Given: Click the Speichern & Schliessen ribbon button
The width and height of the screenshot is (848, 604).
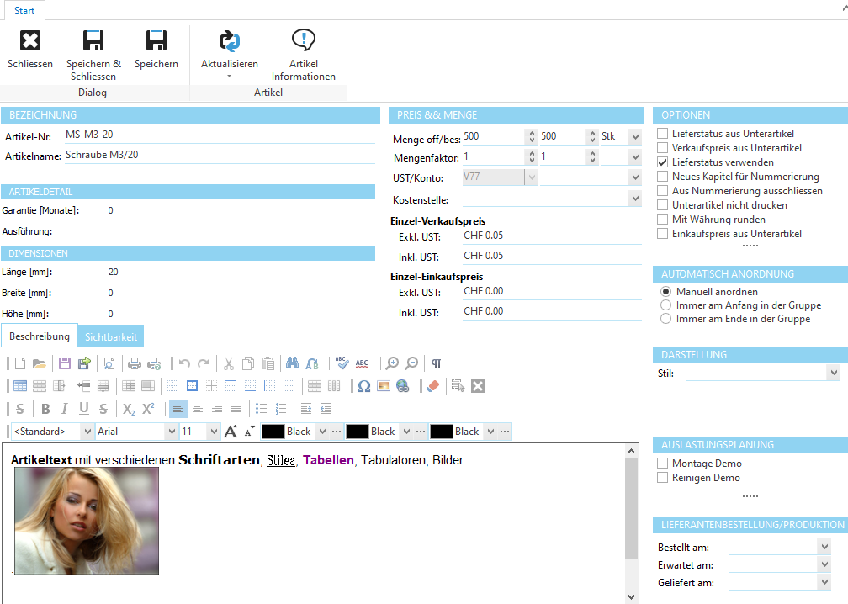Looking at the screenshot, I should click(93, 55).
